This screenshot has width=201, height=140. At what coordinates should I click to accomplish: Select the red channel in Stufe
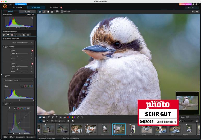25,86
